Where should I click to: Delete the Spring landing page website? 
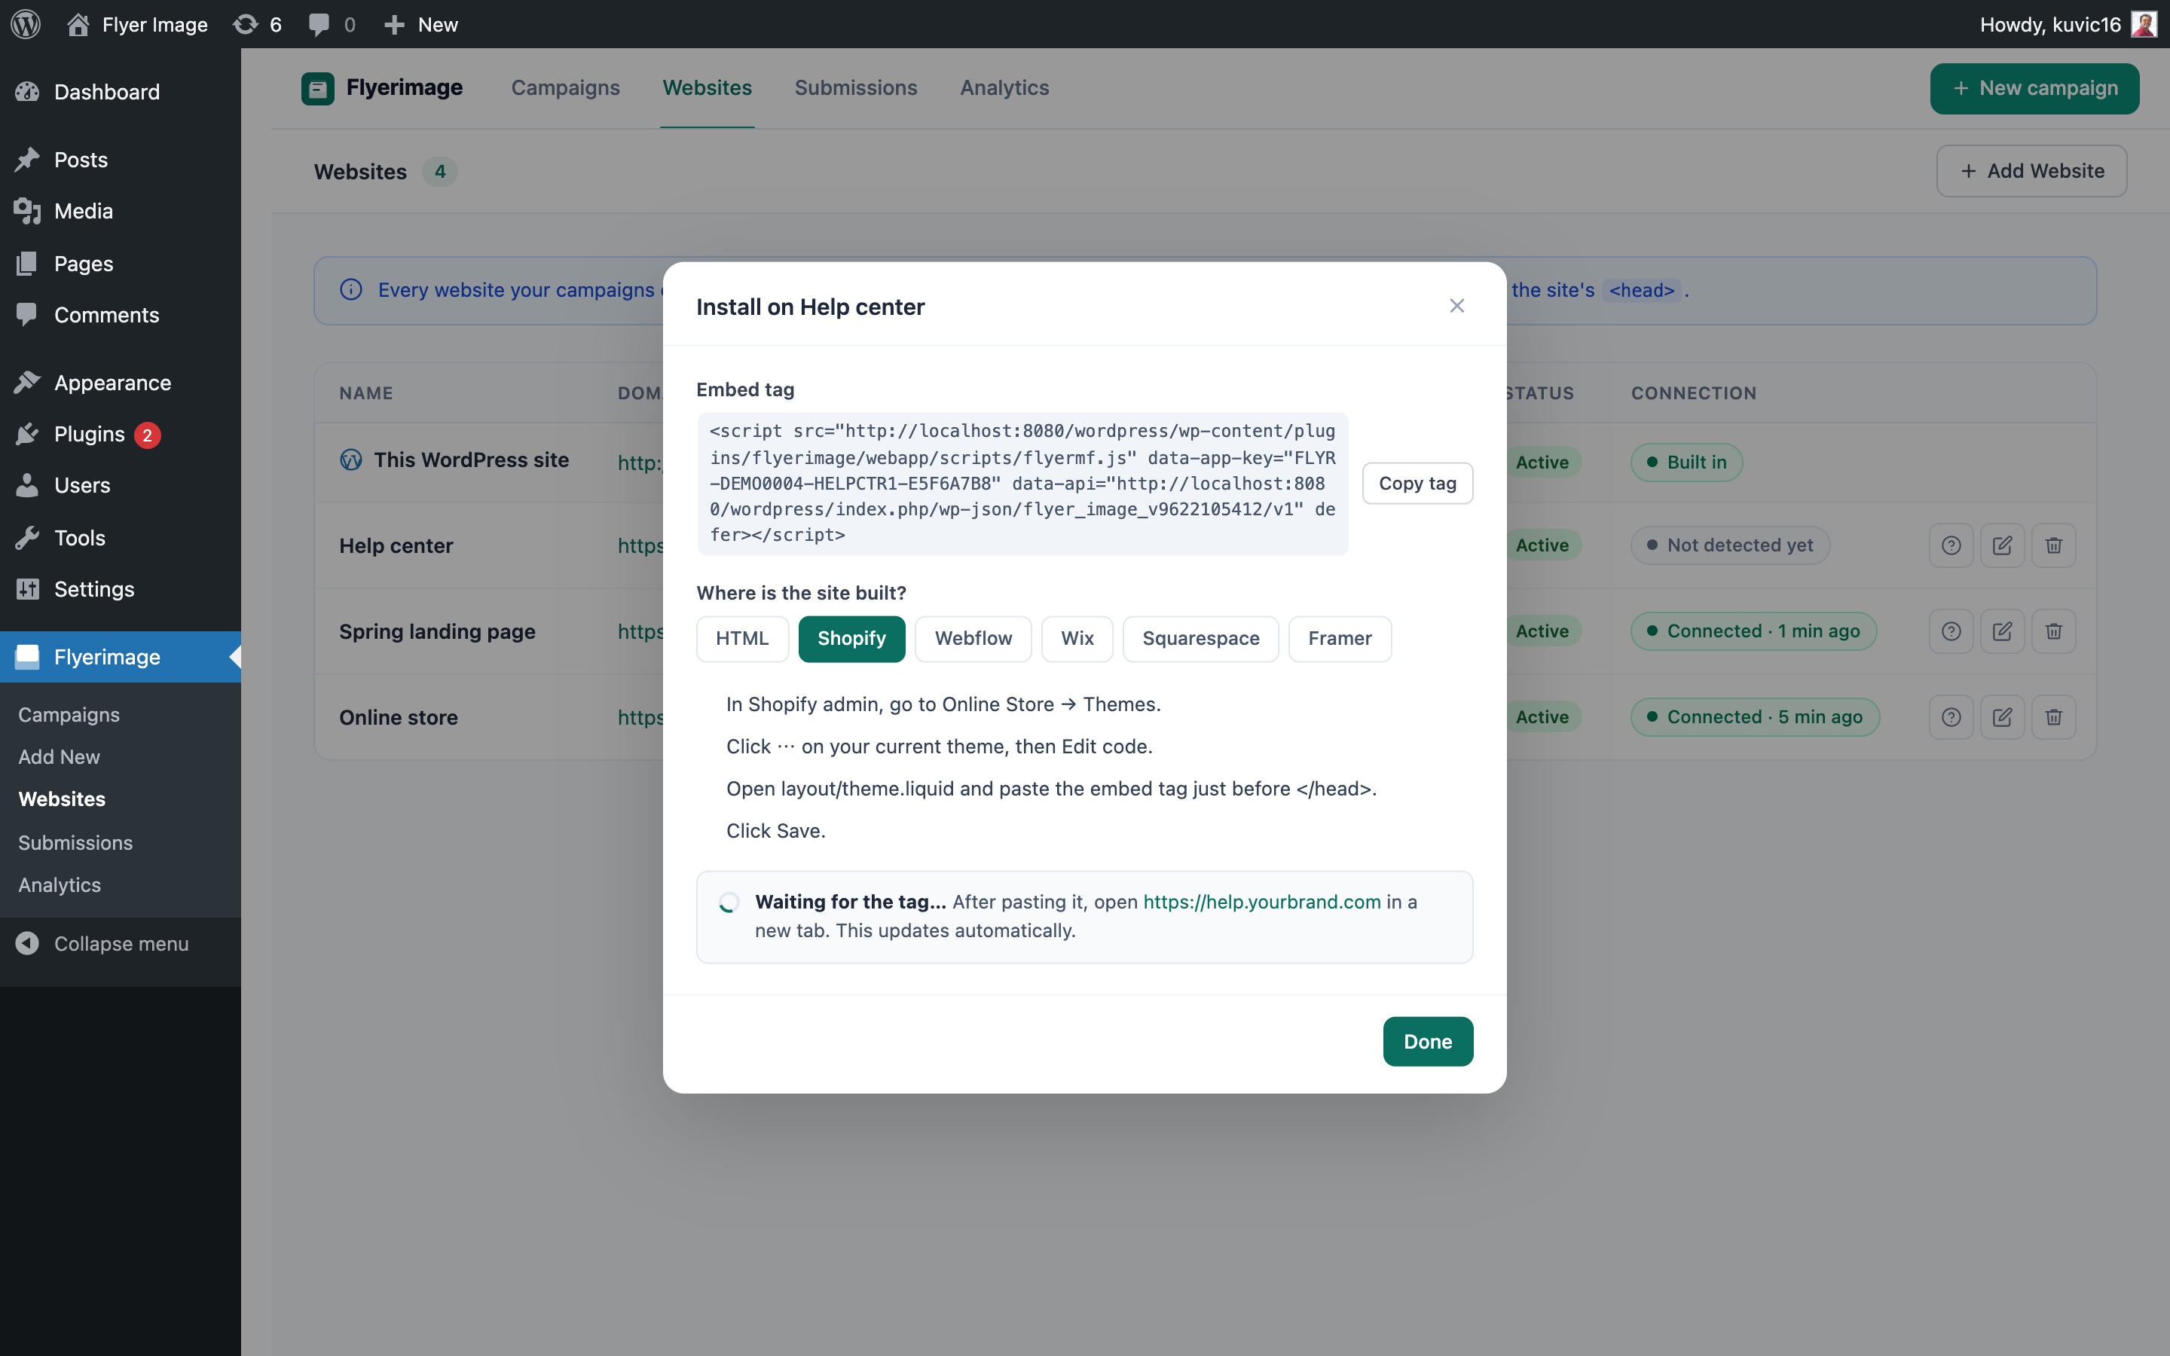(2053, 631)
